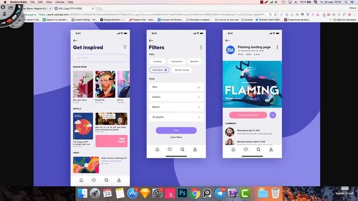This screenshot has height=201, width=358.
Task: Expand the 'Другие закладки' folder
Action: pos(345,20)
